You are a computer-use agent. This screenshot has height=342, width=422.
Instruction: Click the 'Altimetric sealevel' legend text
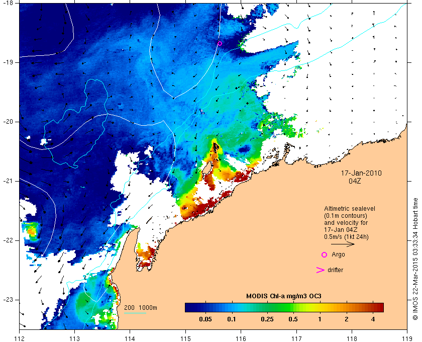349,209
